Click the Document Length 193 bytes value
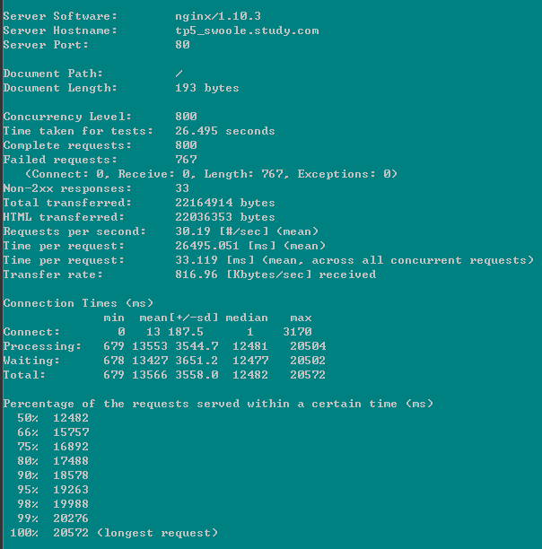542x549 pixels. (x=207, y=88)
